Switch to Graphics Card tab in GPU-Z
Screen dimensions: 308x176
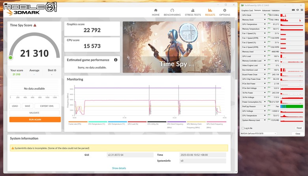[x=247, y=10]
